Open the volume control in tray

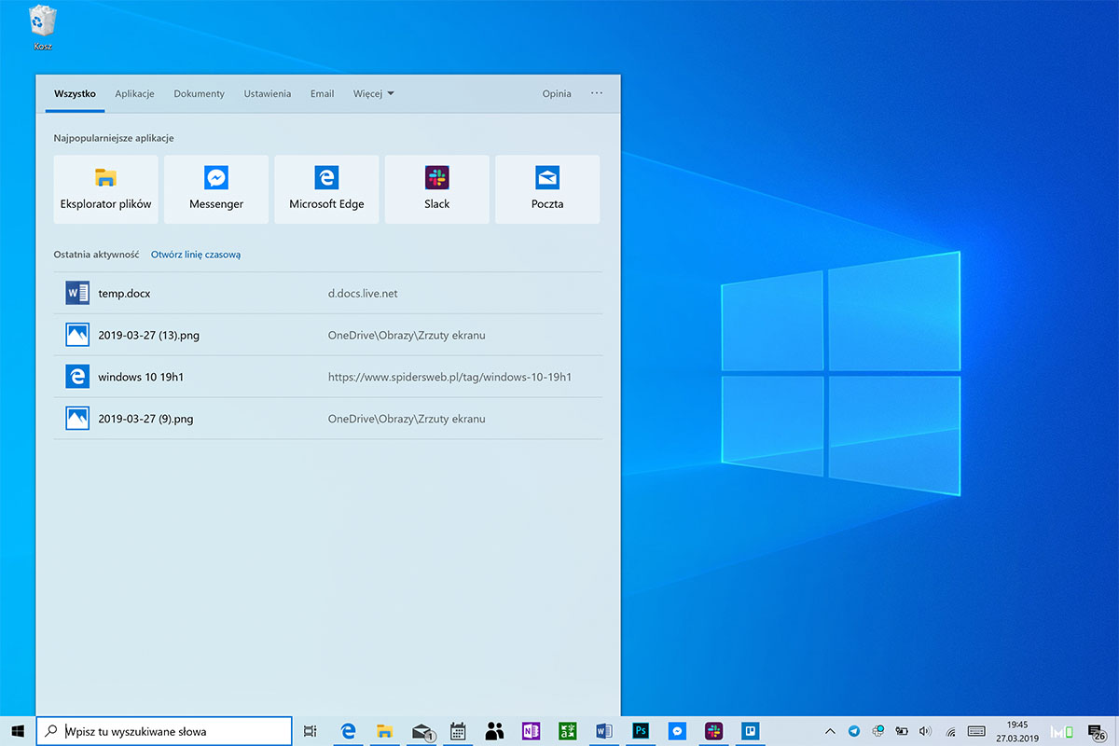925,731
